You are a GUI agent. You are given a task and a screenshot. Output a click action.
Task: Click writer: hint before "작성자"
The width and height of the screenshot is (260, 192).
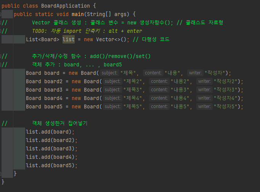(195, 73)
